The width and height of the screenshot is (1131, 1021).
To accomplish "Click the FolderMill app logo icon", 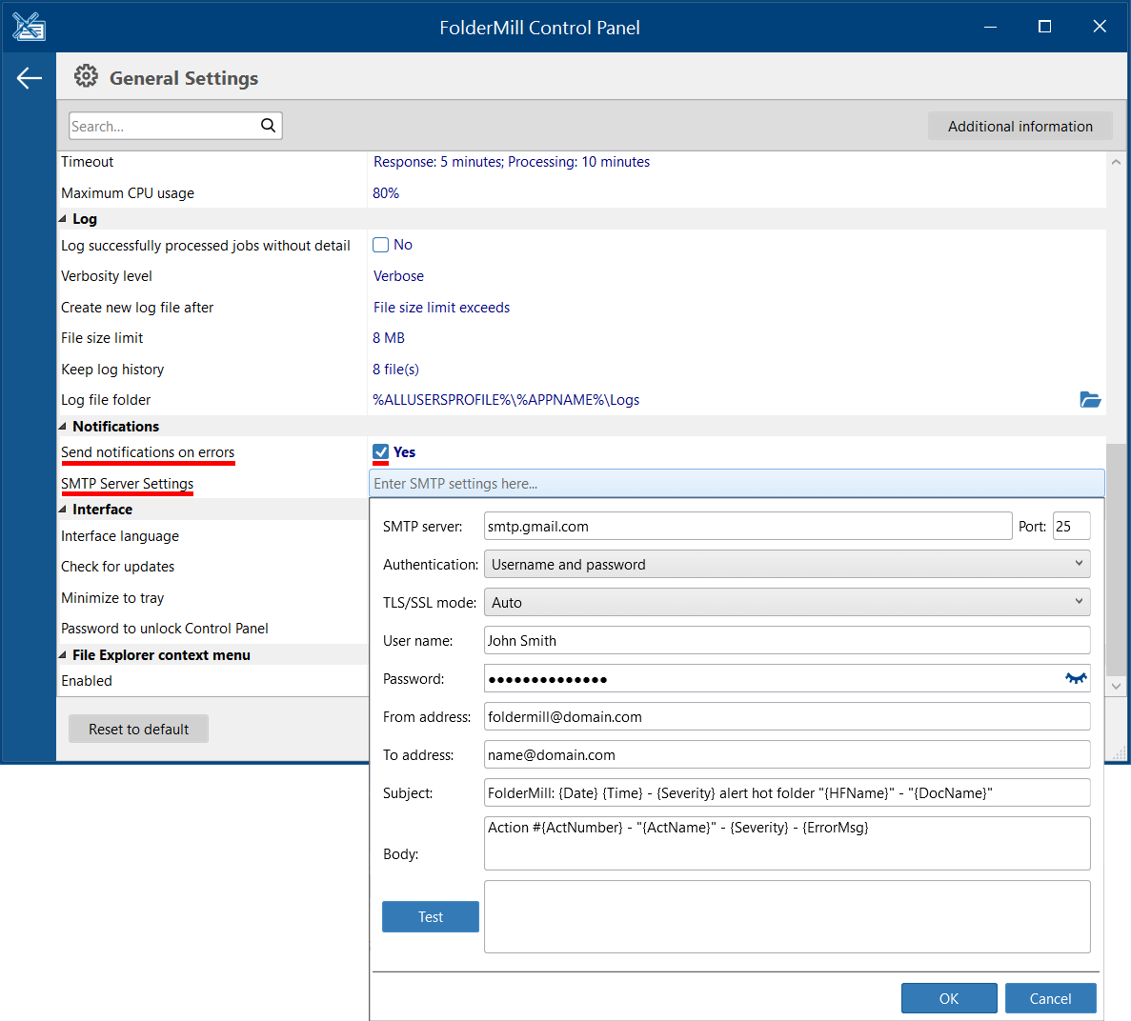I will tap(29, 28).
